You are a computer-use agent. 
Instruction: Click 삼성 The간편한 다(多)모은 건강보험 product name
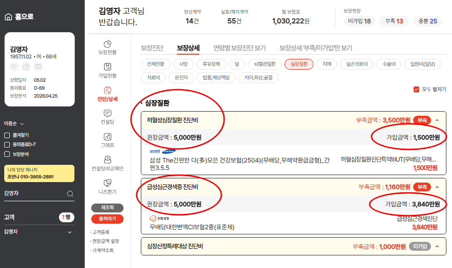tap(240, 164)
